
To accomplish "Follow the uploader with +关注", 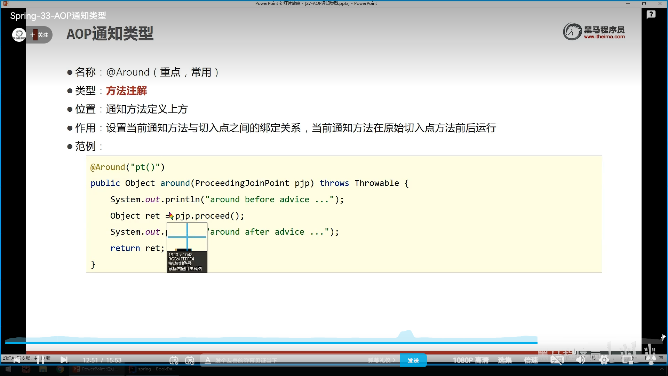I will [x=40, y=35].
